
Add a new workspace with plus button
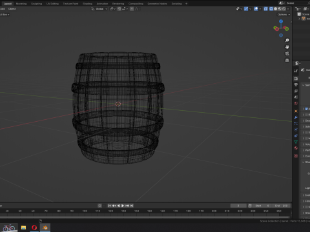point(187,4)
